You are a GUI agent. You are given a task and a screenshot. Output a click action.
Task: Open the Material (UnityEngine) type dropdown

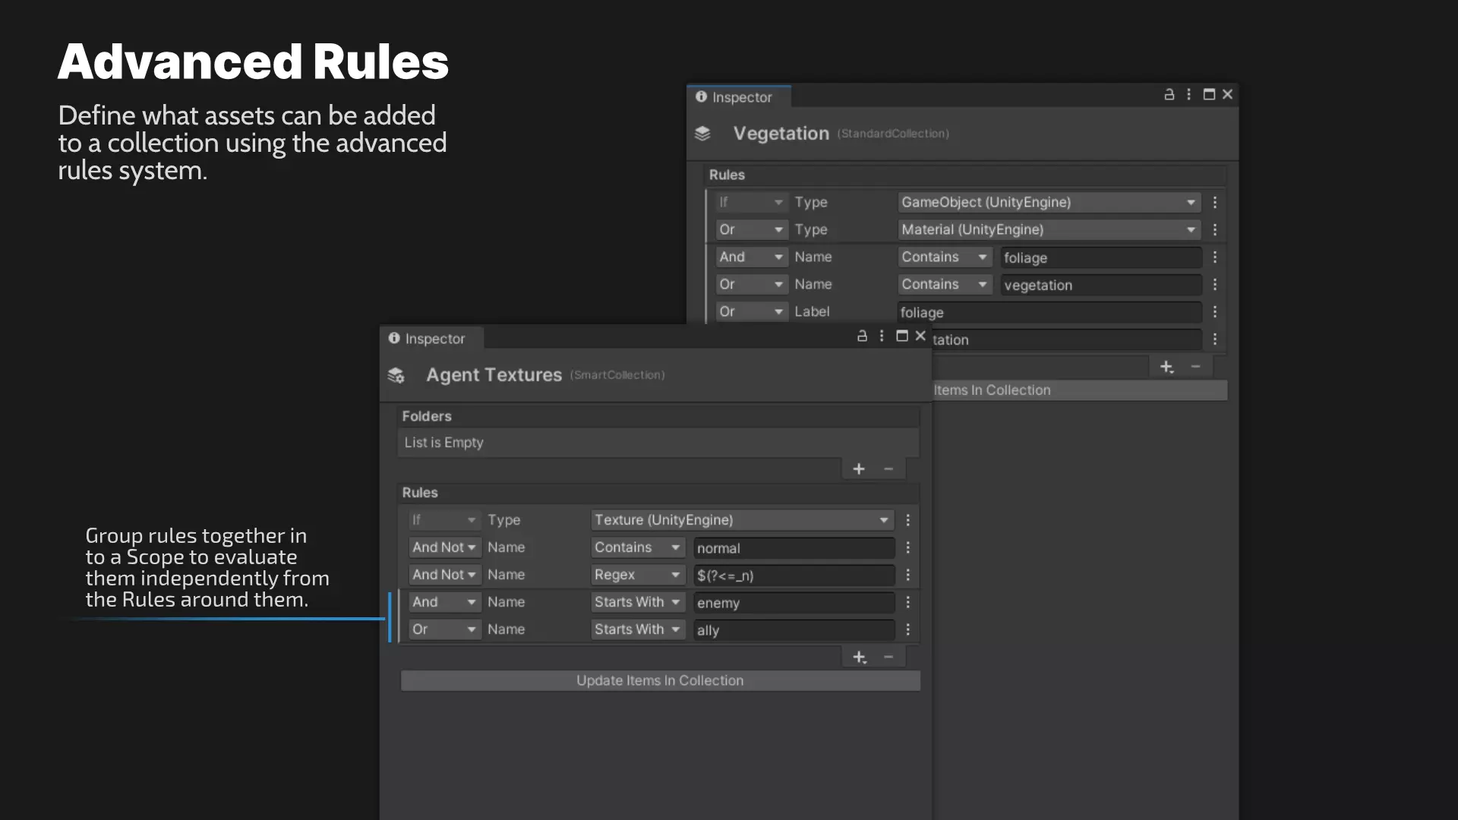(x=1049, y=229)
